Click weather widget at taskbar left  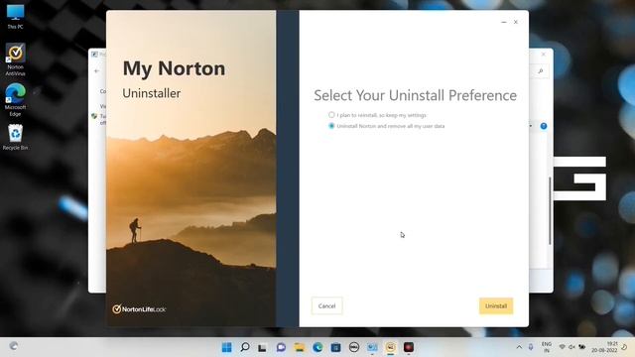coord(13,346)
